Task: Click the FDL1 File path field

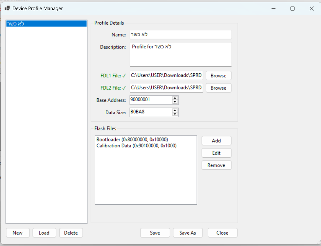Action: click(166, 76)
